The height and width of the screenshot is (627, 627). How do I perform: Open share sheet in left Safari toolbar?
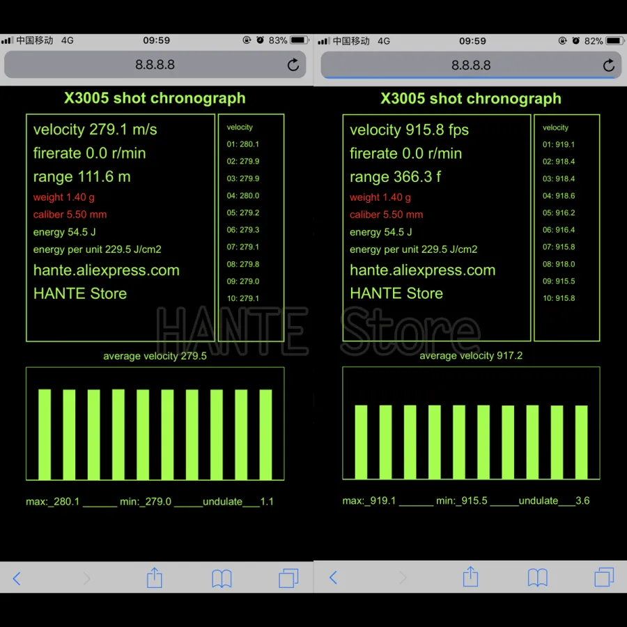(155, 578)
